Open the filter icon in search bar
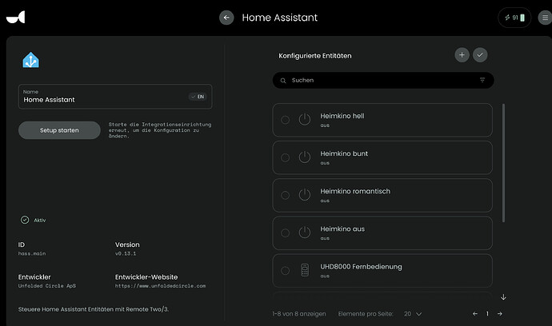The height and width of the screenshot is (326, 552). (x=482, y=81)
